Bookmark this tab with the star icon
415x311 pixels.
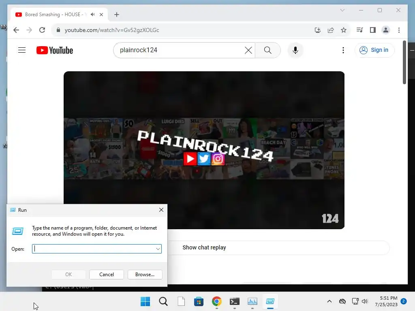(x=344, y=30)
